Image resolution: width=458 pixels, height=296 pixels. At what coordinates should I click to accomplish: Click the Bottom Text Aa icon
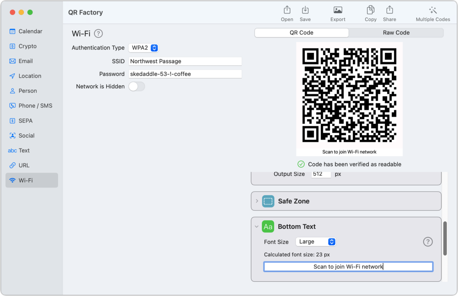(x=268, y=226)
